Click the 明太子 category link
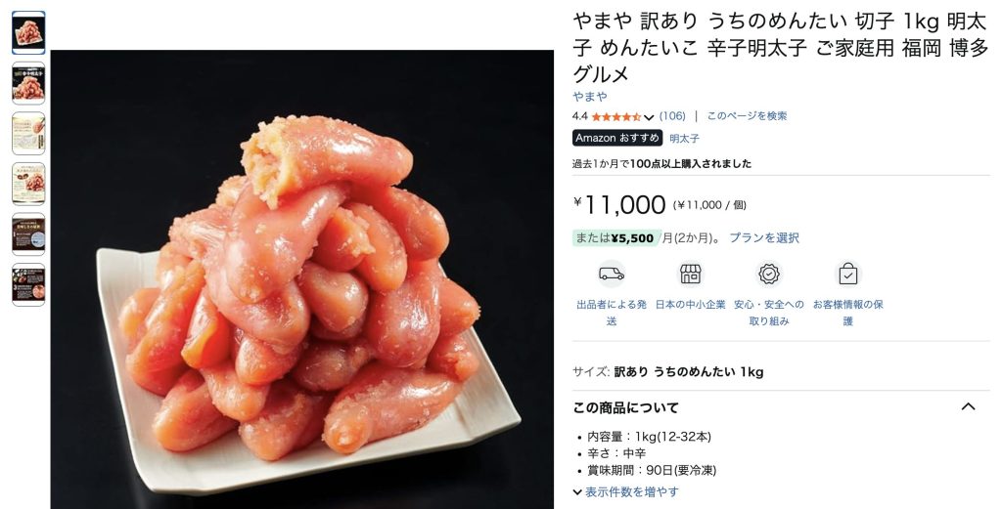This screenshot has width=1002, height=509. [684, 139]
